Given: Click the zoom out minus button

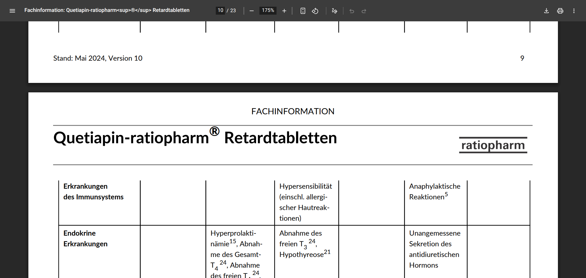Looking at the screenshot, I should [x=251, y=11].
